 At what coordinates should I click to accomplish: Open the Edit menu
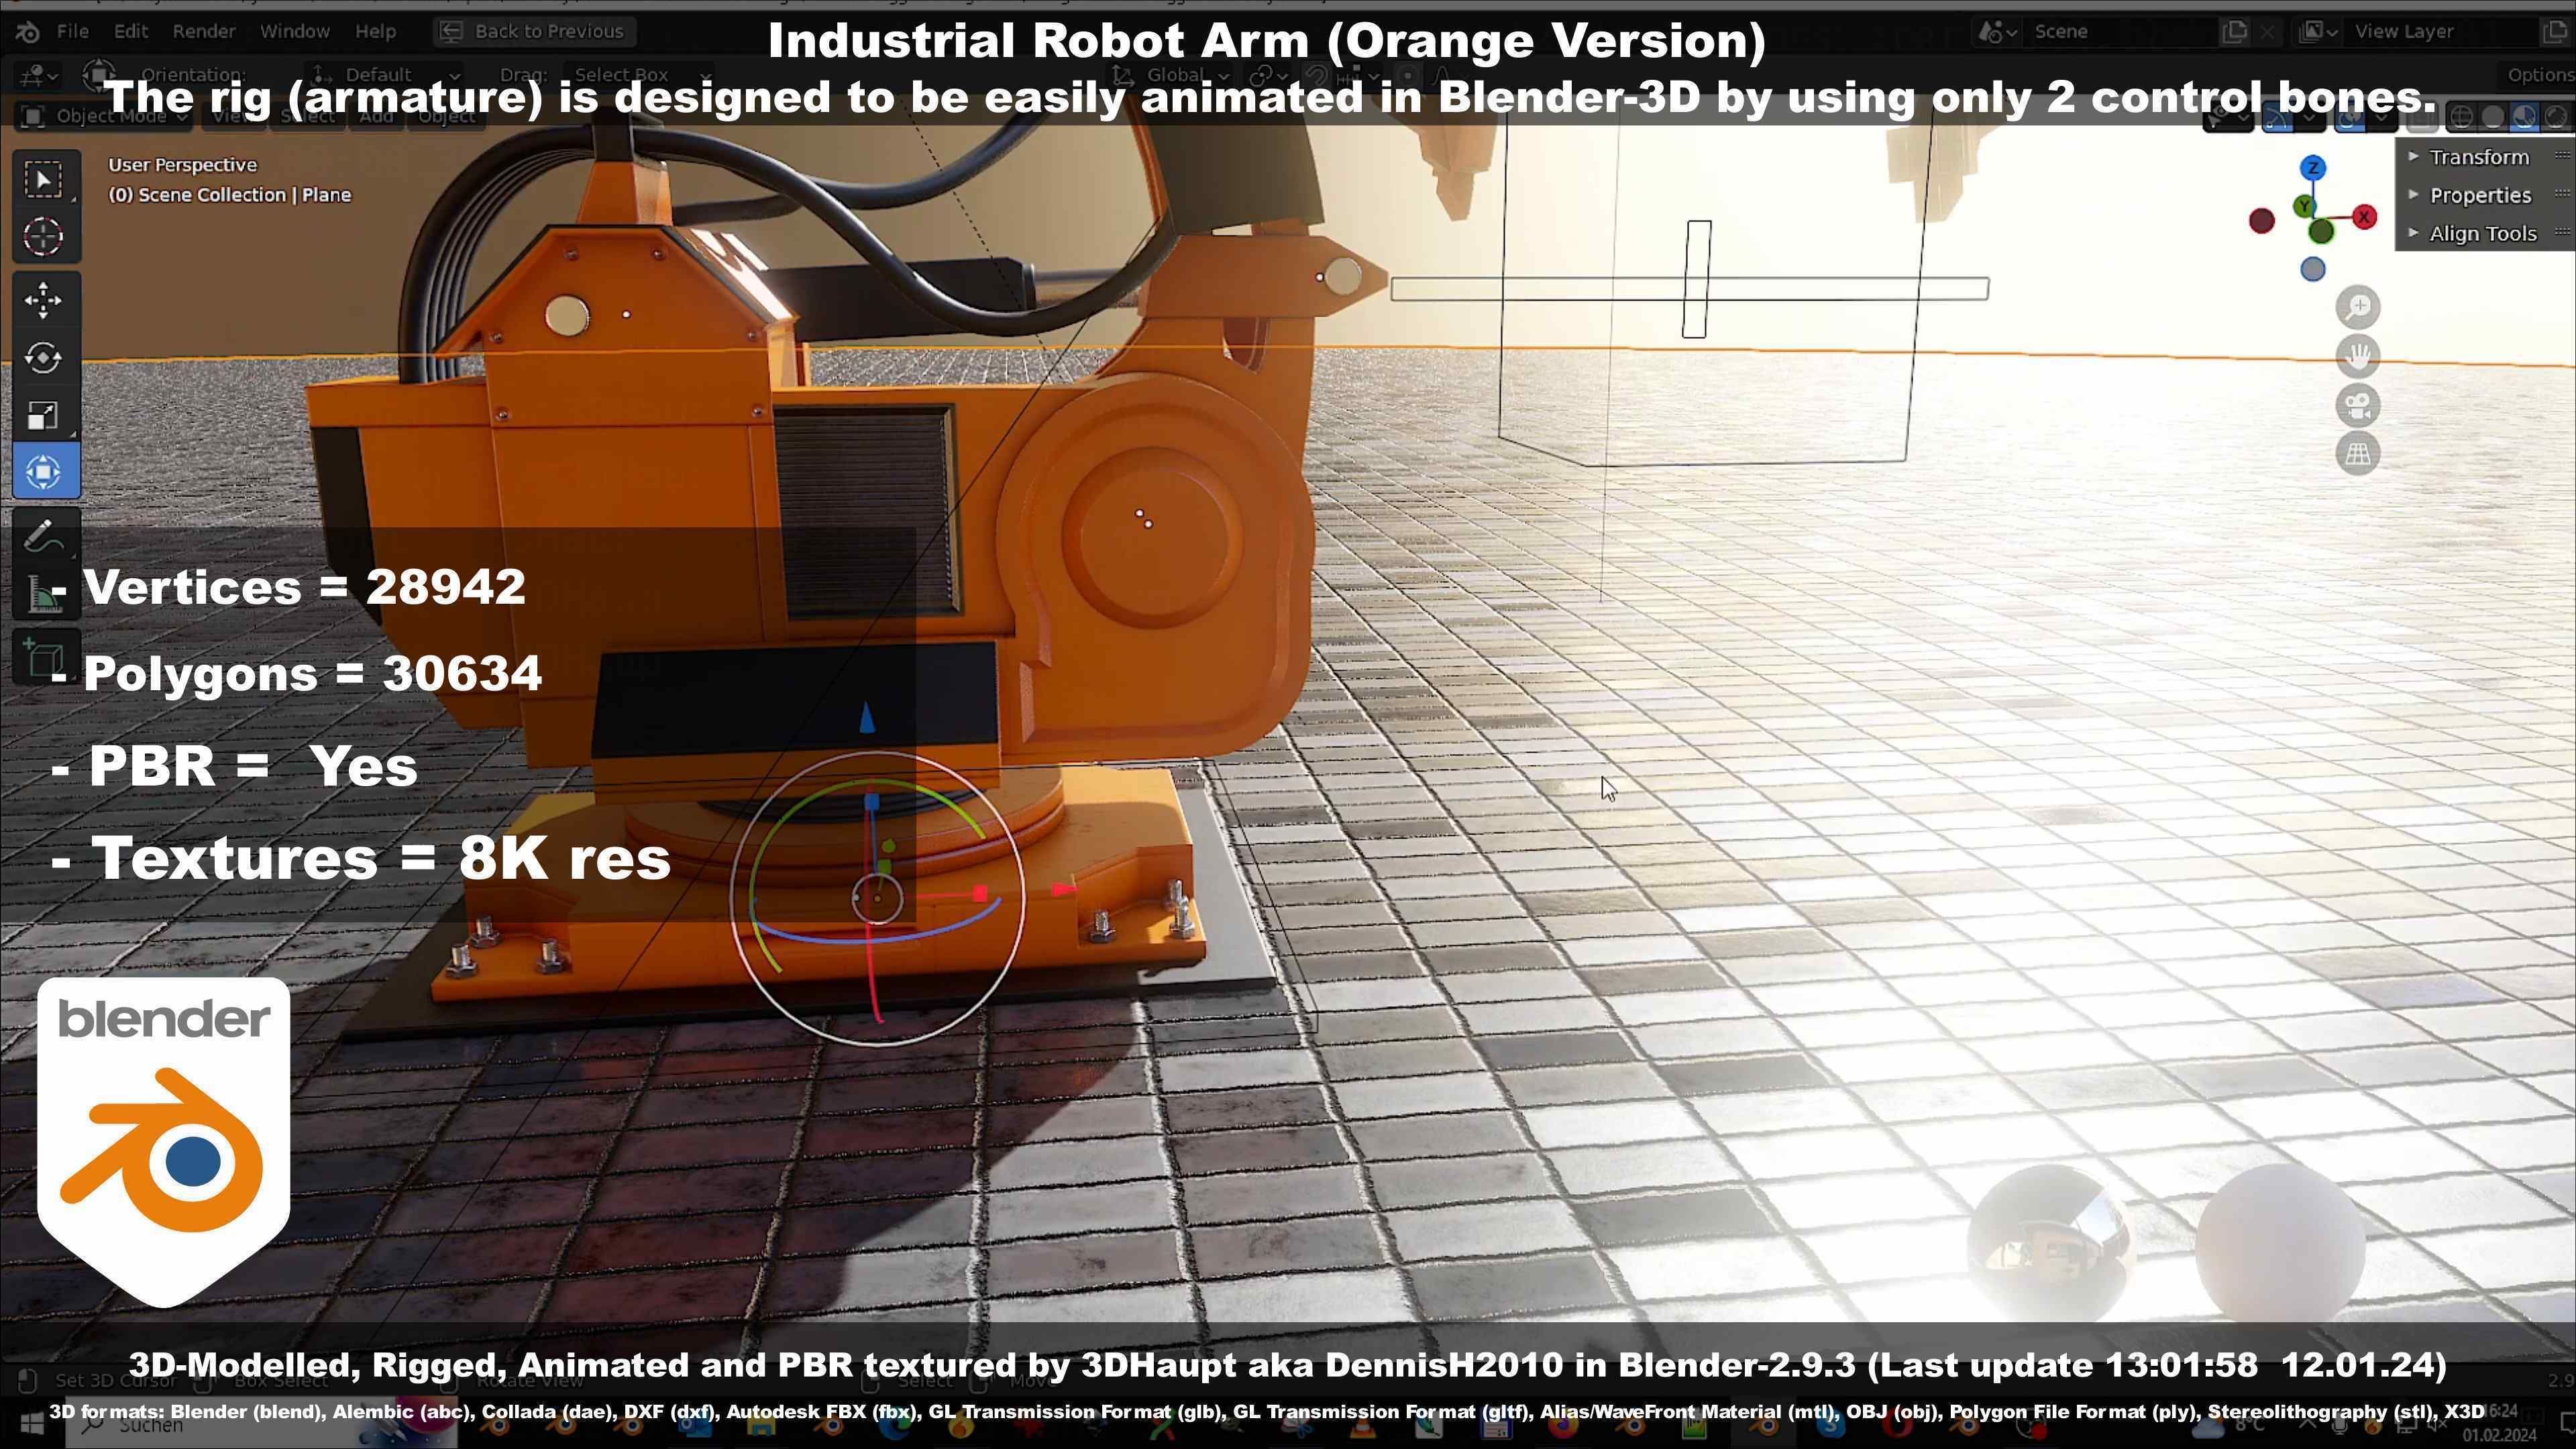[x=131, y=31]
